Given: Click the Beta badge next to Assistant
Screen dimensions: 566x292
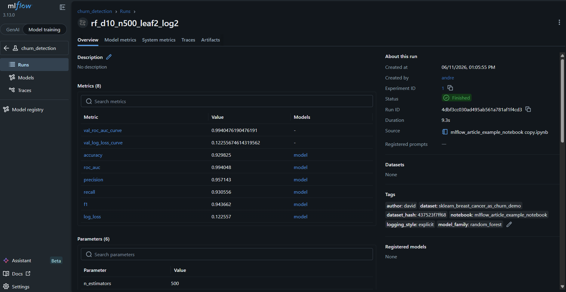Looking at the screenshot, I should coord(56,261).
